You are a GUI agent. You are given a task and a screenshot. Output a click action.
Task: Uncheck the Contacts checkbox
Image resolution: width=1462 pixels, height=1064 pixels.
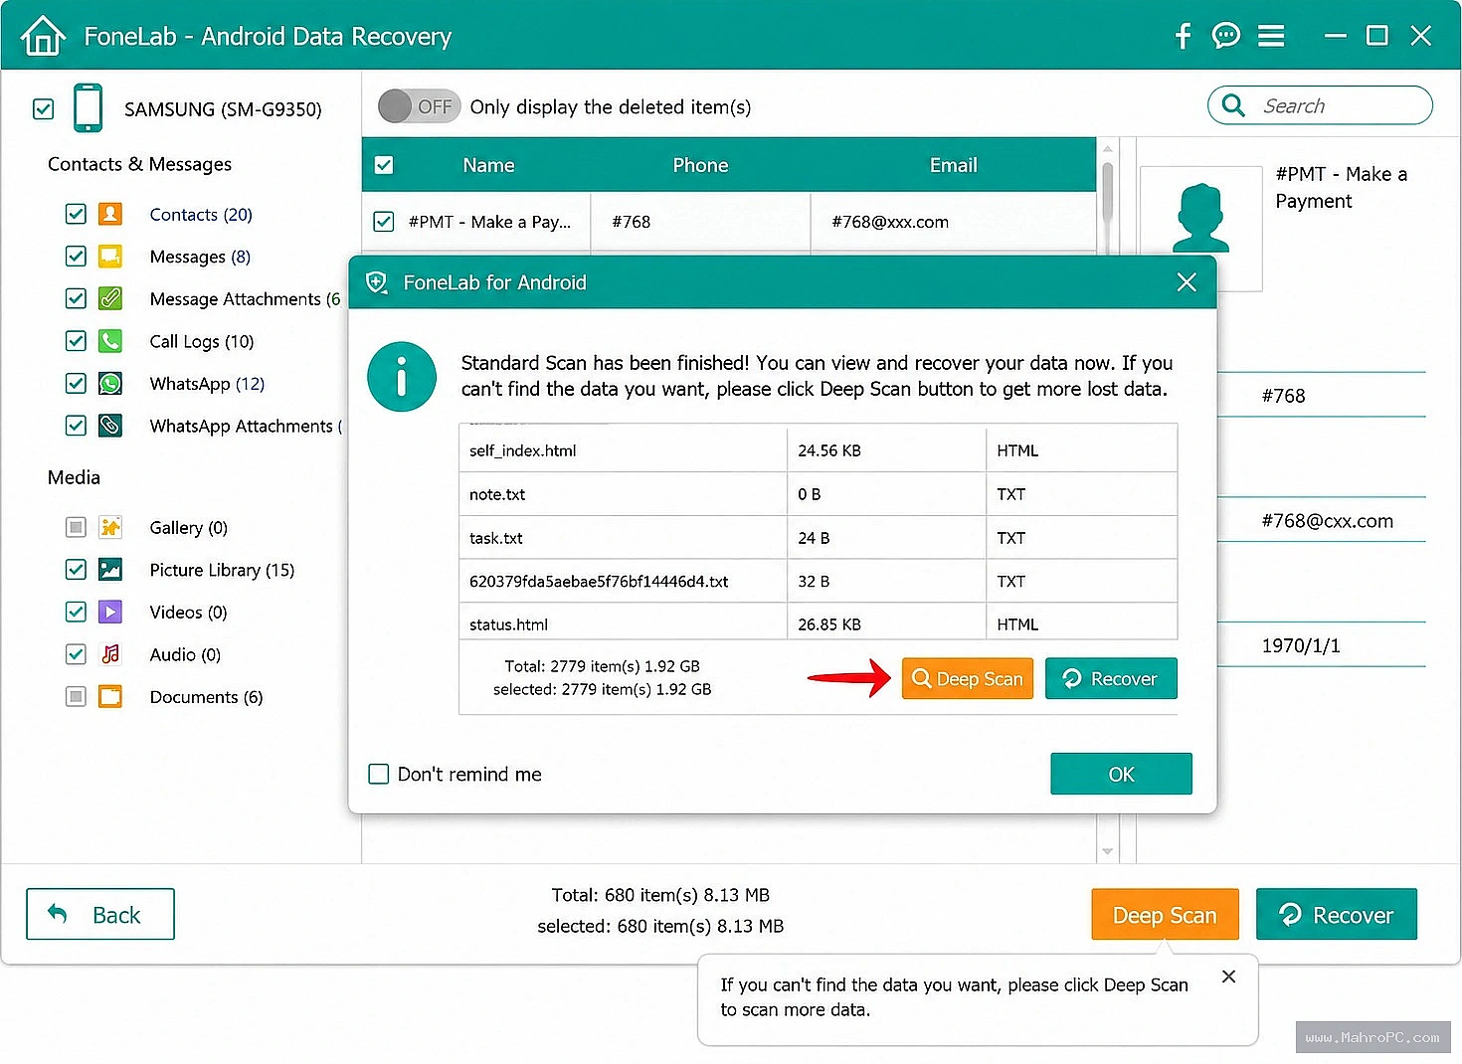pyautogui.click(x=76, y=214)
